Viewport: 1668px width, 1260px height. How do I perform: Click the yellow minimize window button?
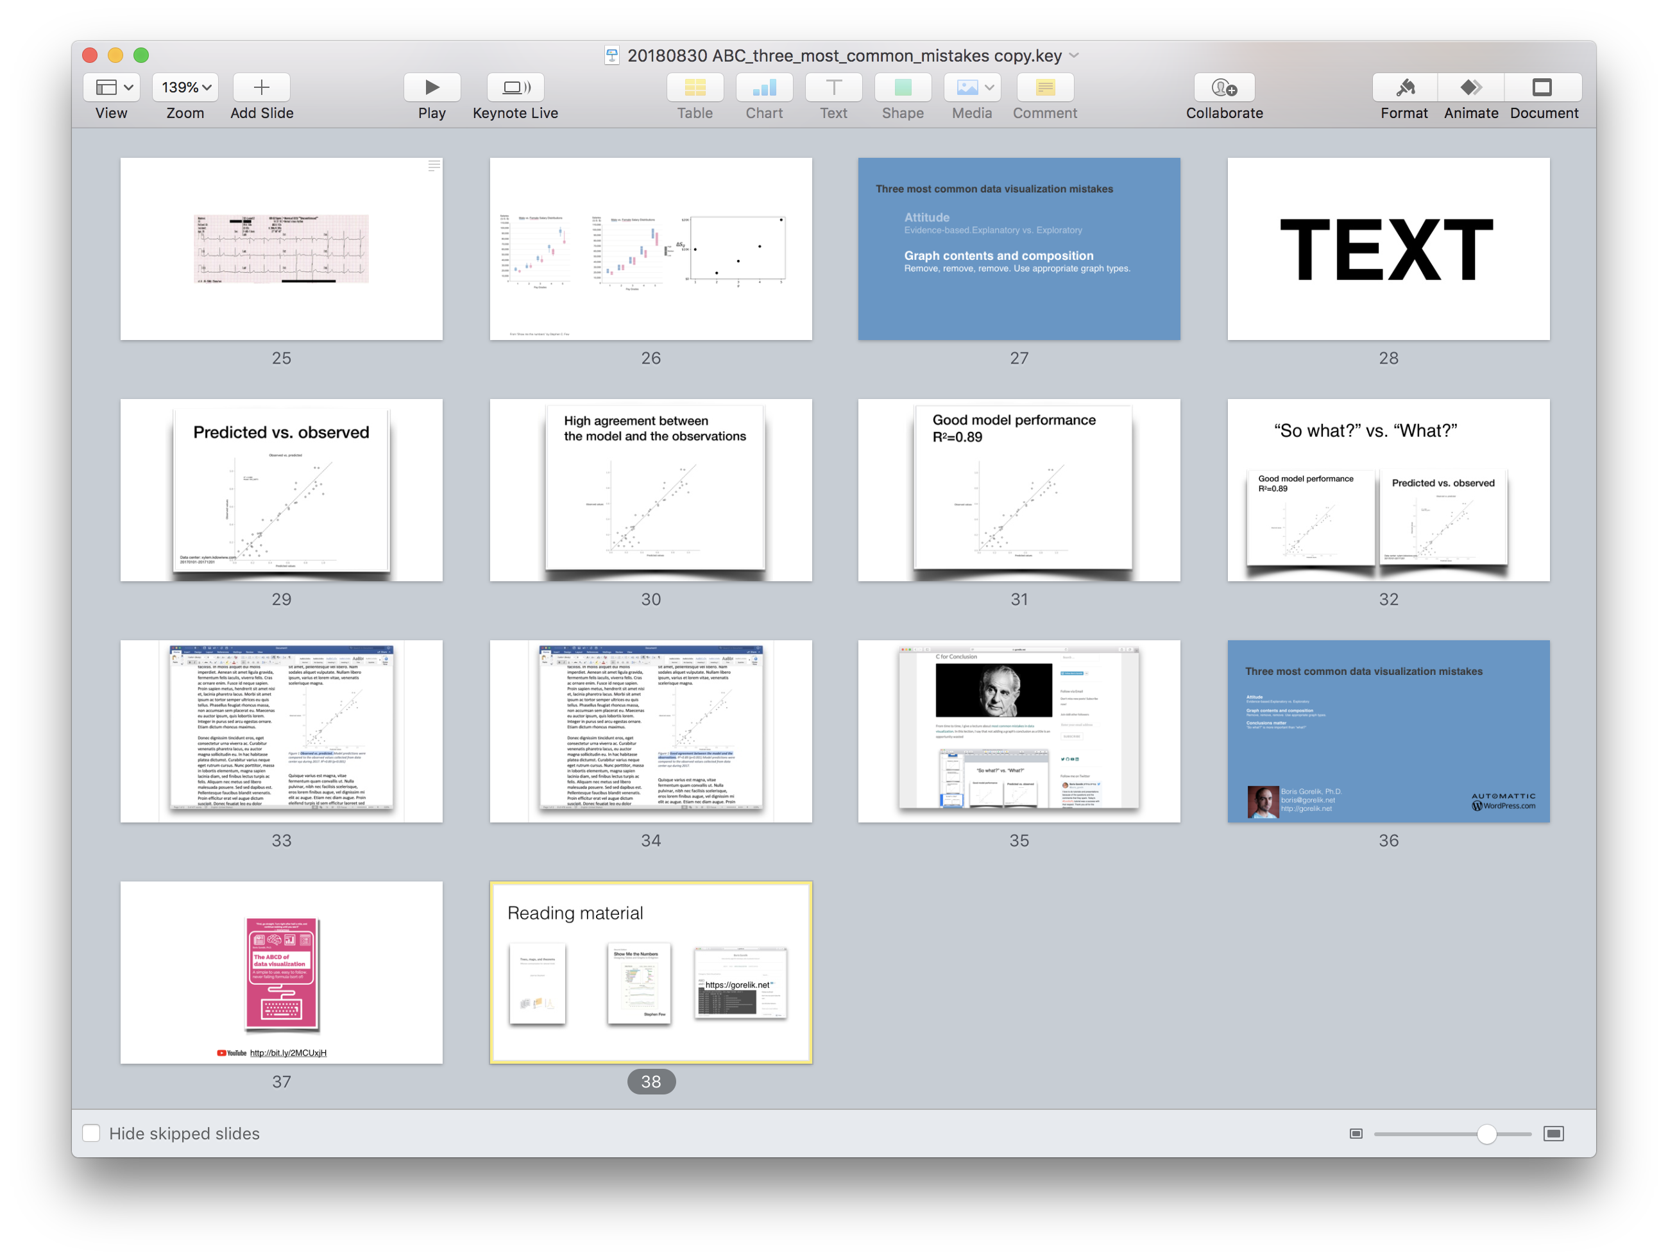pos(115,55)
